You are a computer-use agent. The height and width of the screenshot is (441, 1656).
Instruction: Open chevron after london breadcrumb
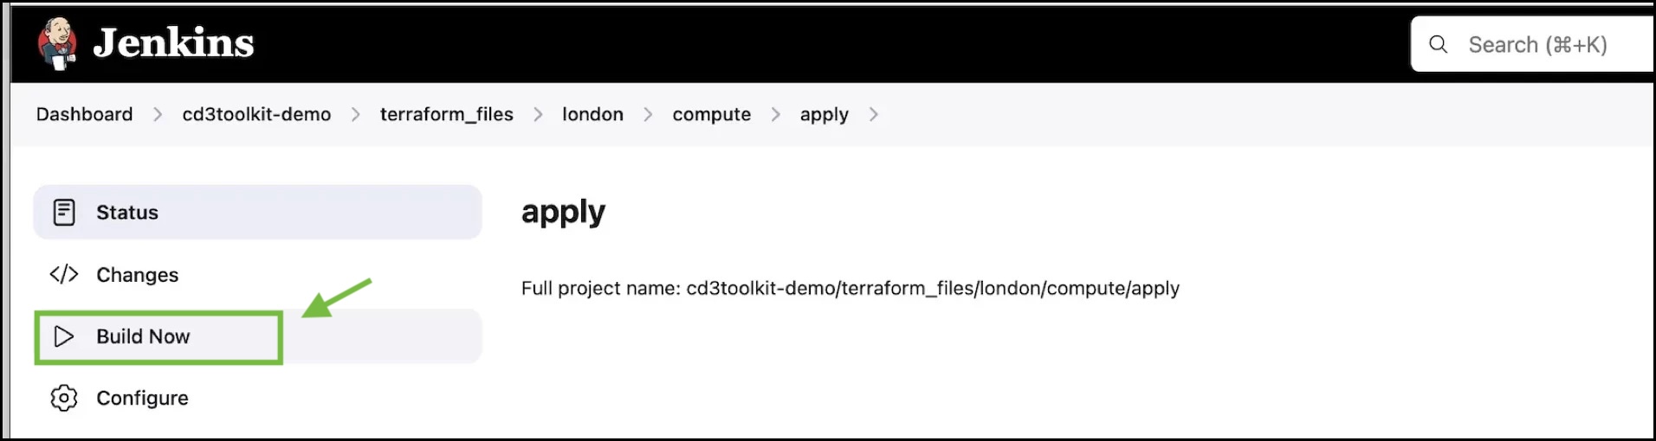(x=648, y=114)
